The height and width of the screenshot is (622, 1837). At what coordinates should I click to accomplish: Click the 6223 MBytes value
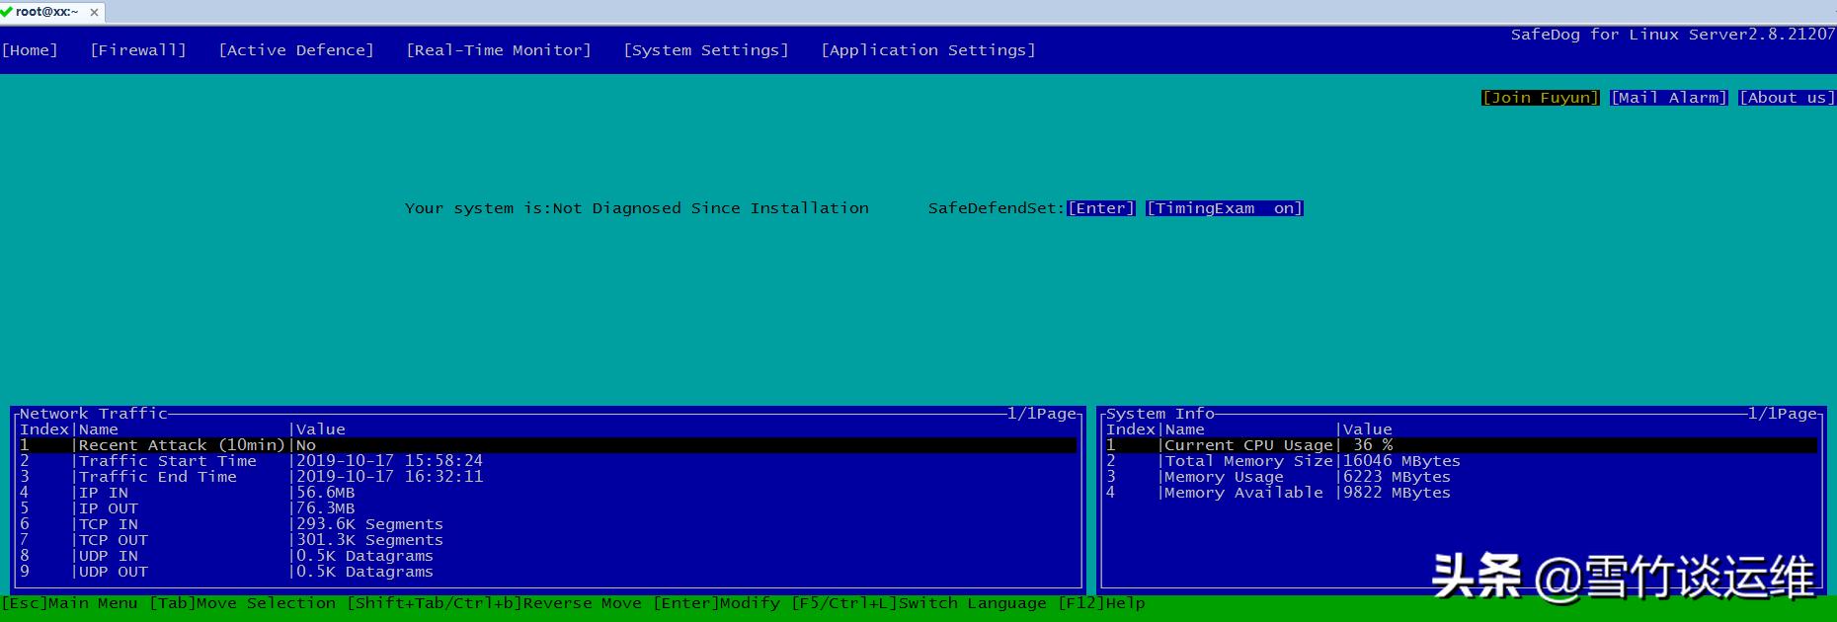coord(1397,477)
